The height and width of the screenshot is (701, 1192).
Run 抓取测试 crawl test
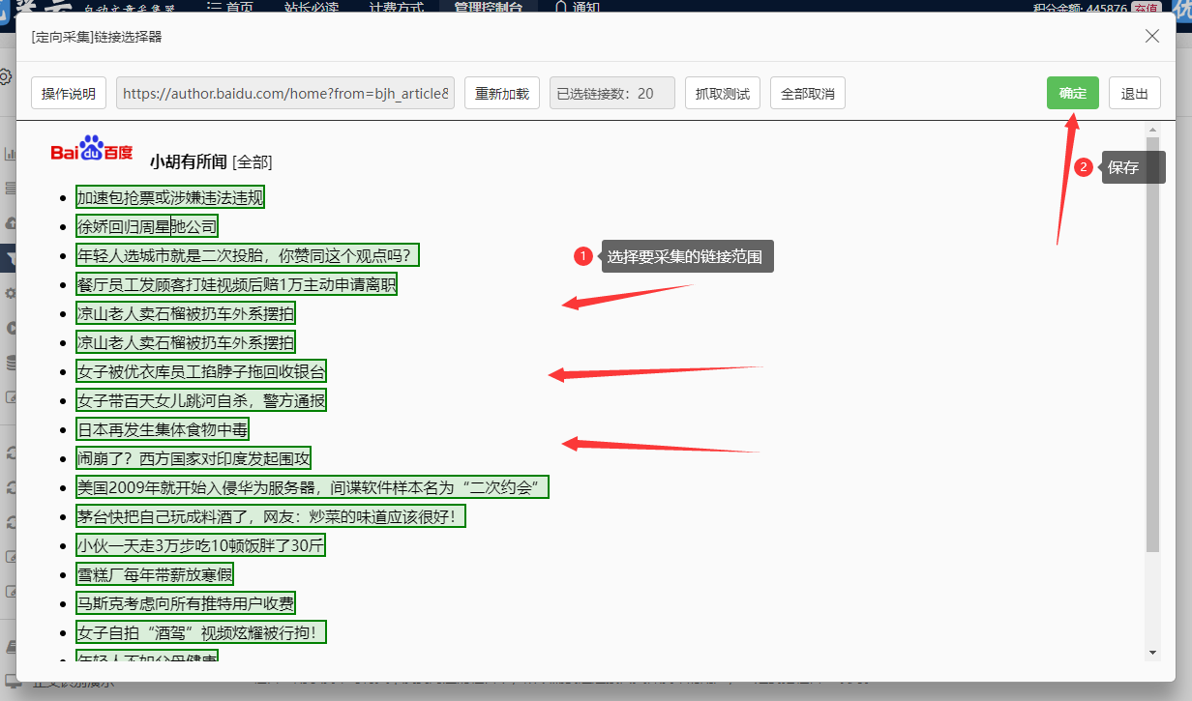click(x=722, y=94)
